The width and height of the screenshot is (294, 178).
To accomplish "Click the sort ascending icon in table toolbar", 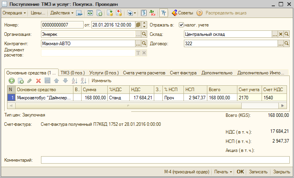I will [x=74, y=81].
